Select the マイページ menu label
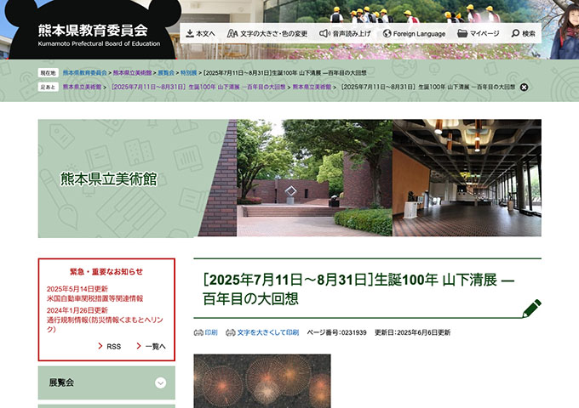 484,33
